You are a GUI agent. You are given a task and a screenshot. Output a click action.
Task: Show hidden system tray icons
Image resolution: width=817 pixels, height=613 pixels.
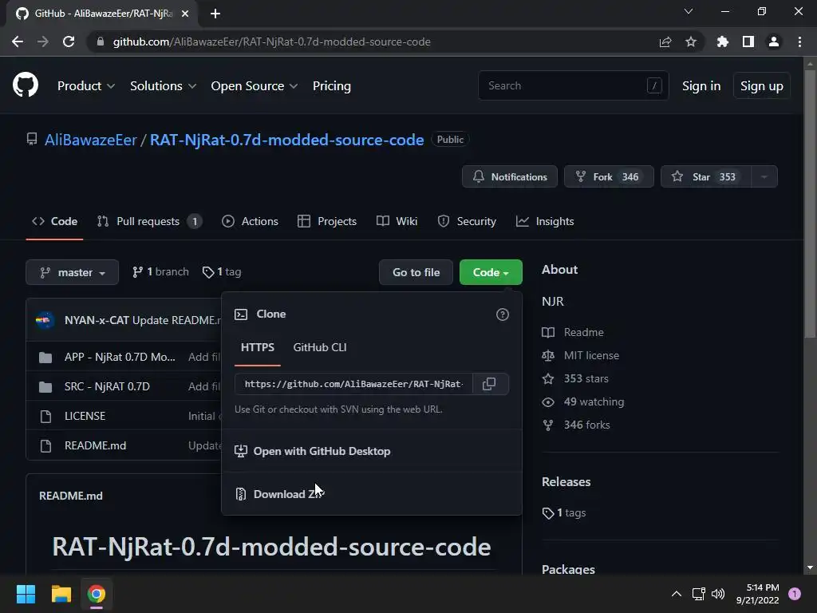pyautogui.click(x=677, y=594)
